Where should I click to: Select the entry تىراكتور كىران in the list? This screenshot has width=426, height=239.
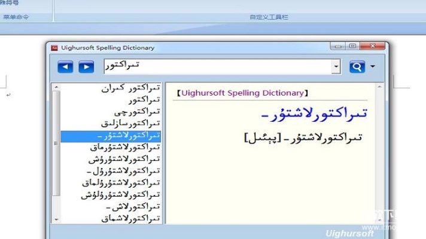point(129,88)
